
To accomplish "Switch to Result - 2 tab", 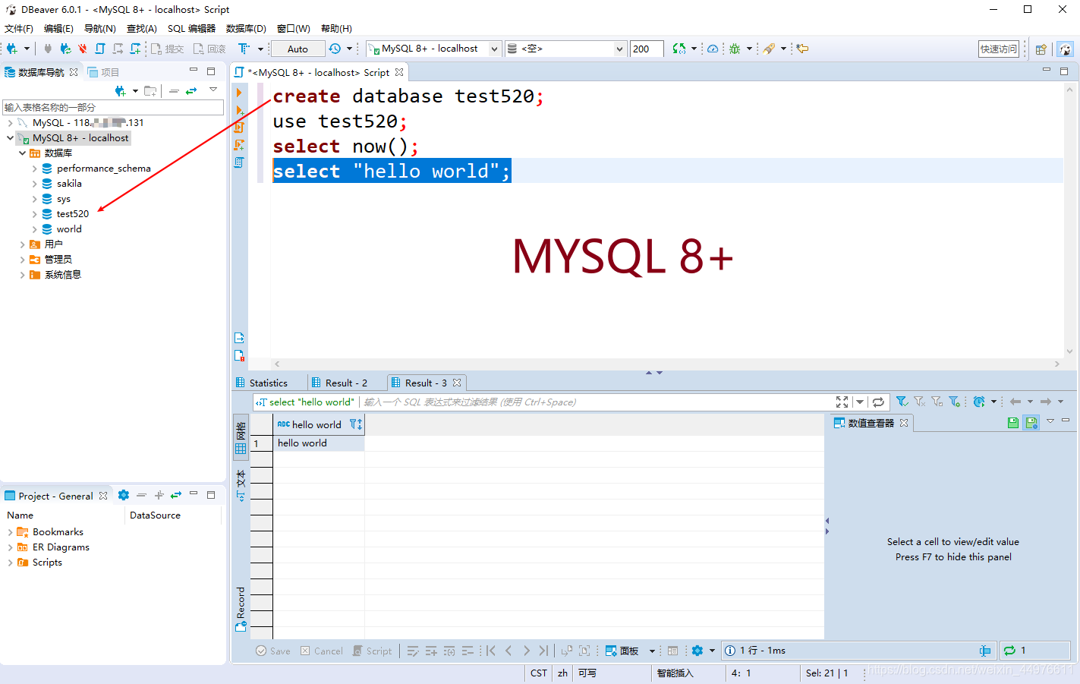I will pyautogui.click(x=346, y=383).
